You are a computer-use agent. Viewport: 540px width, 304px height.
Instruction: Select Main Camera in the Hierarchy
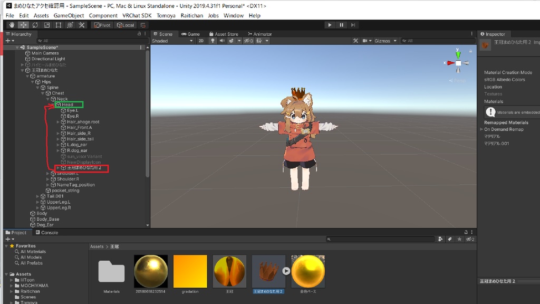[x=45, y=53]
